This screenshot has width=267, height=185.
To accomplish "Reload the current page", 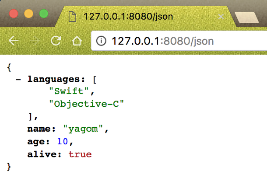I will click(x=56, y=41).
